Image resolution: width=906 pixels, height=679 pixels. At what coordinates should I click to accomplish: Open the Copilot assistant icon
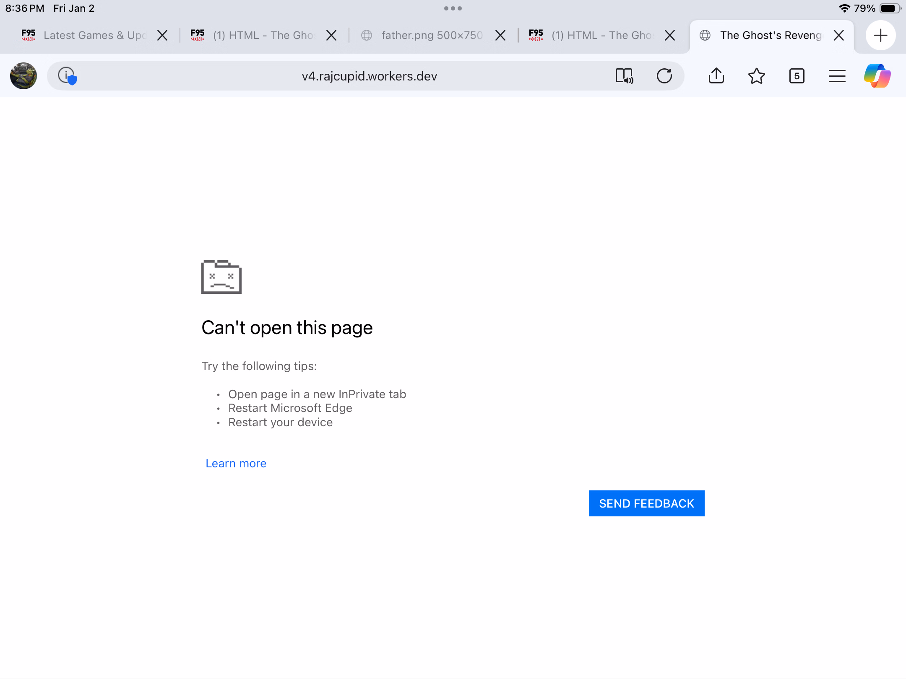(x=877, y=76)
